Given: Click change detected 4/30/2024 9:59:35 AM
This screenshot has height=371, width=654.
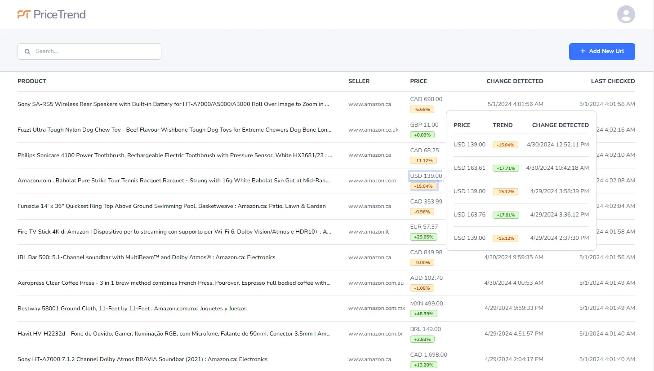Looking at the screenshot, I should (514, 257).
